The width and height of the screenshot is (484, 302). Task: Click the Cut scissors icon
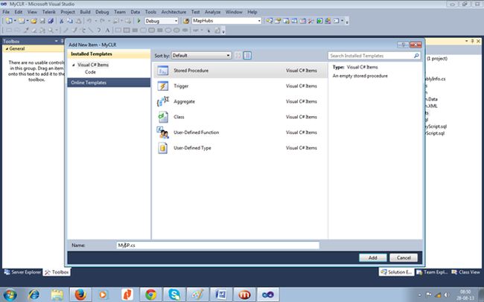tap(61, 21)
